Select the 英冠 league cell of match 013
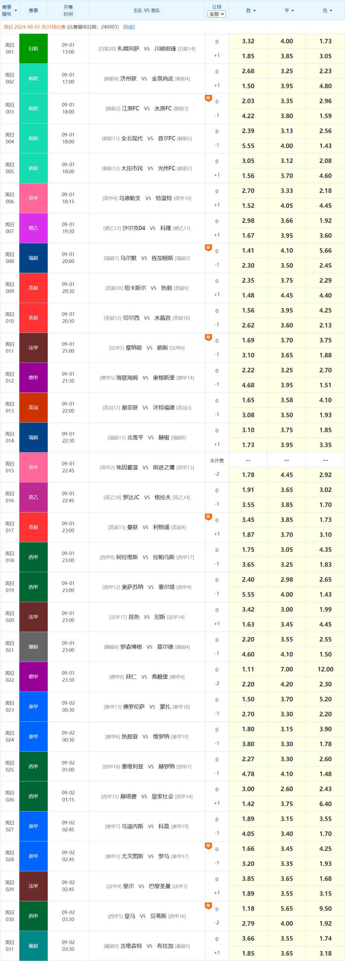Viewport: 345px width, 961px height. tap(34, 407)
